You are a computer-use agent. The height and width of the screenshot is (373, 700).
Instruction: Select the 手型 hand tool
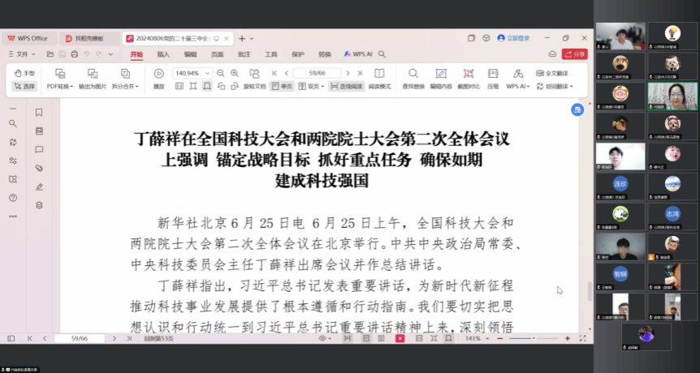point(24,73)
